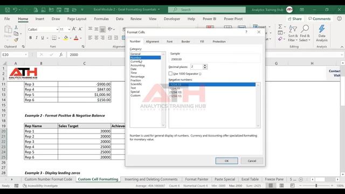Screen dimensions: 345x194
Task: Open the Formulas ribbon tab
Action: click(x=101, y=19)
